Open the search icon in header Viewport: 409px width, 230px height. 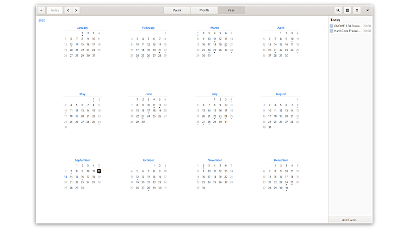tap(338, 10)
